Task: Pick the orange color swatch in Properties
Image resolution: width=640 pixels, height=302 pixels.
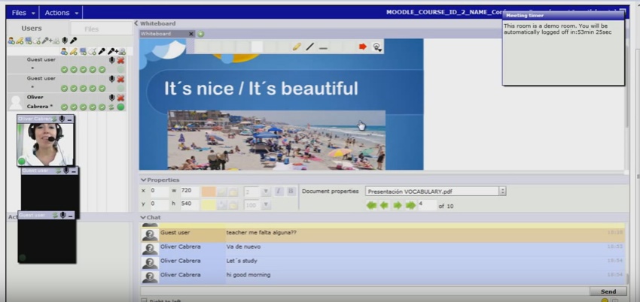Action: point(209,191)
